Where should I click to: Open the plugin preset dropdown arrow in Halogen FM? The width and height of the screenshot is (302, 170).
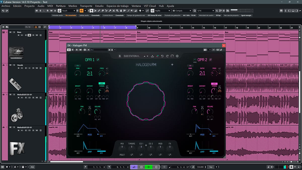pyautogui.click(x=115, y=50)
